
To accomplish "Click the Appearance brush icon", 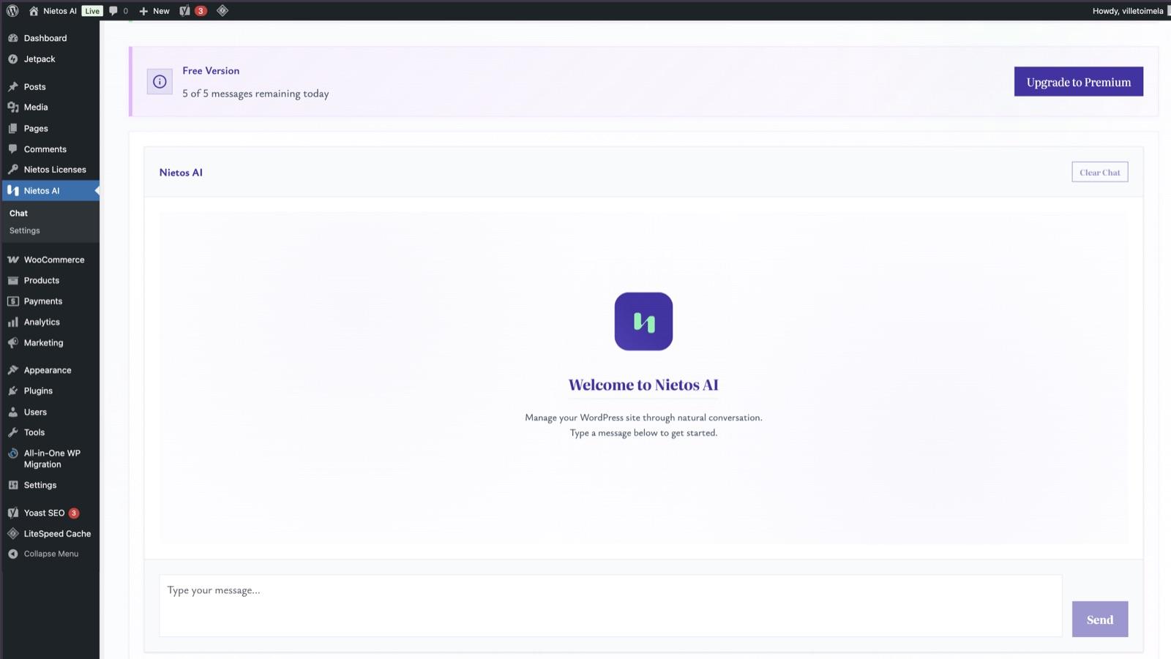I will tap(12, 370).
